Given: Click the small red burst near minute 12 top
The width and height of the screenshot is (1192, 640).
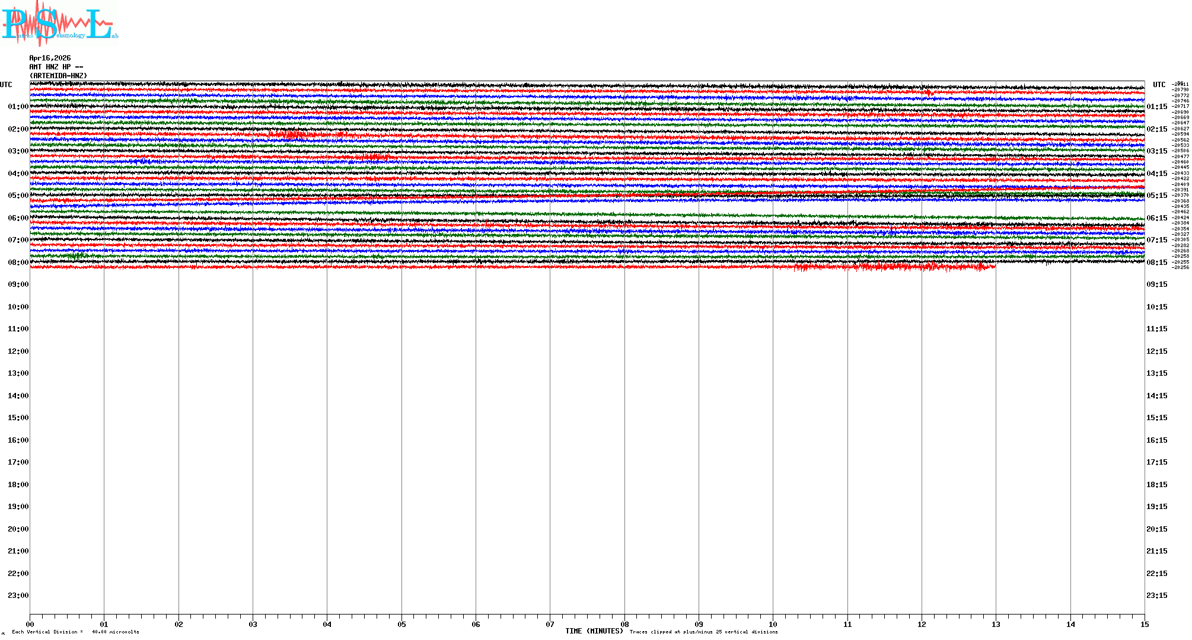Looking at the screenshot, I should point(929,92).
